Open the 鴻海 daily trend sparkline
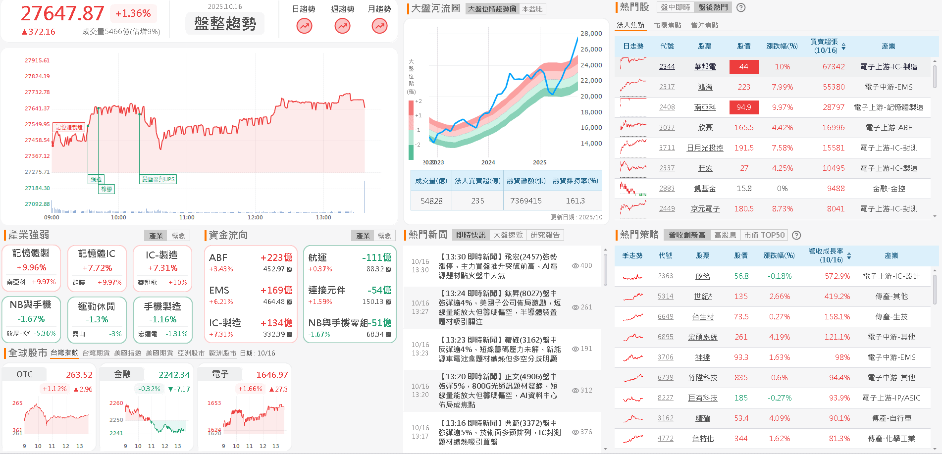 633,87
